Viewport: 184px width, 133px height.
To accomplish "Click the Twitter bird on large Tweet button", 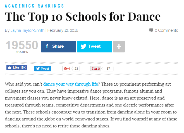I will 83,46.
